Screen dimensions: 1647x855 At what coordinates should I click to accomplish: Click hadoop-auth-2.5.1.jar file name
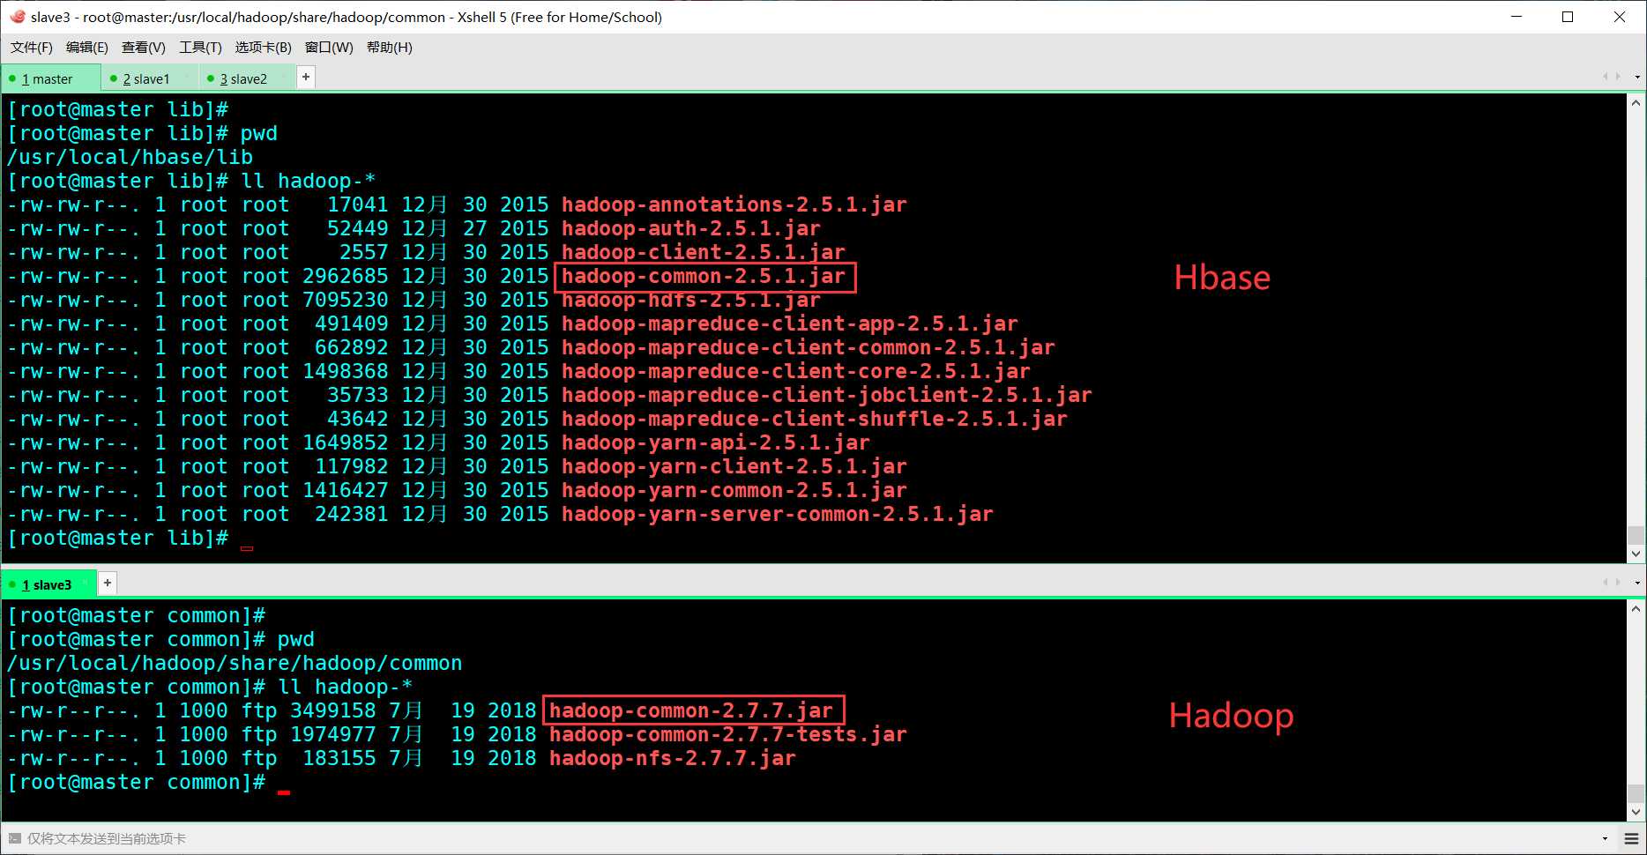pos(690,228)
